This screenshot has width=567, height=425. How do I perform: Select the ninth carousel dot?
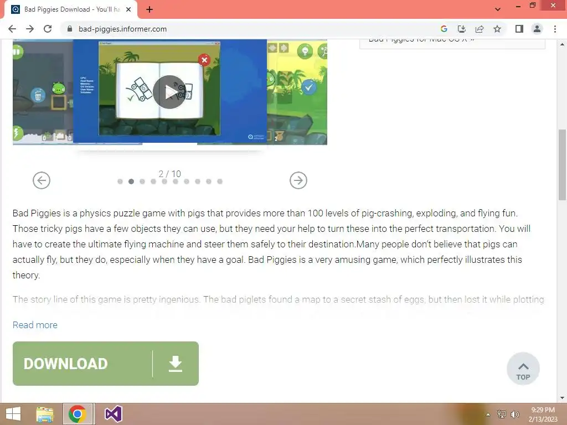[209, 182]
